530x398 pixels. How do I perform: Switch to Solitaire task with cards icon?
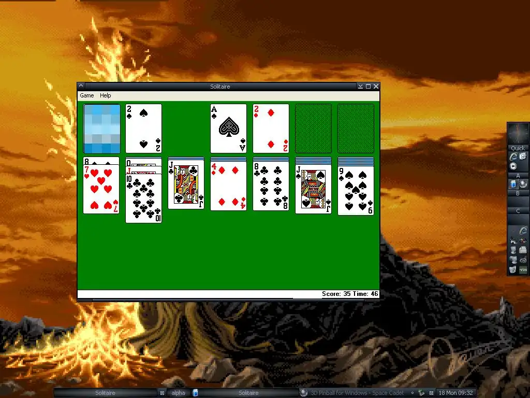pyautogui.click(x=245, y=393)
